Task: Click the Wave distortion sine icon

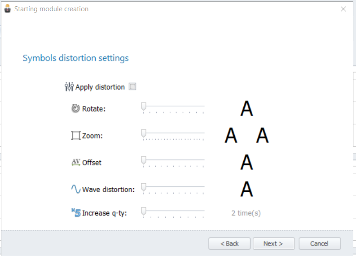Action: [x=76, y=189]
